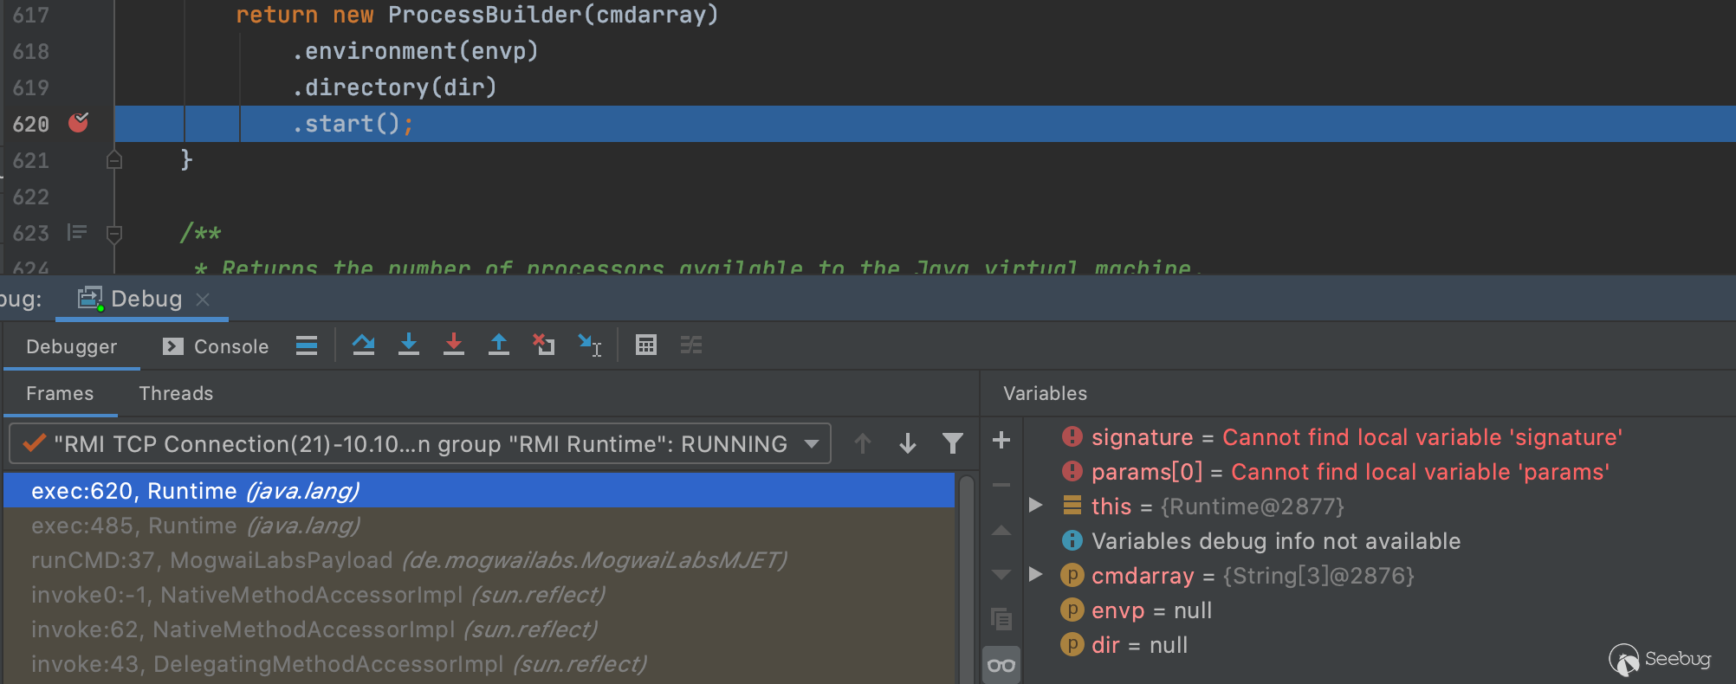This screenshot has width=1736, height=684.
Task: Switch to the Threads tab
Action: tap(176, 393)
